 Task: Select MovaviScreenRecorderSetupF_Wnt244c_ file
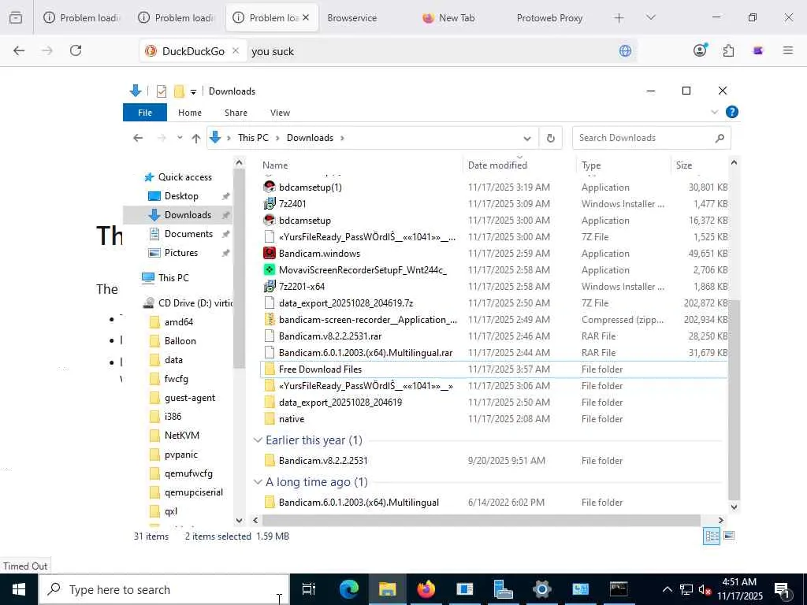[363, 270]
